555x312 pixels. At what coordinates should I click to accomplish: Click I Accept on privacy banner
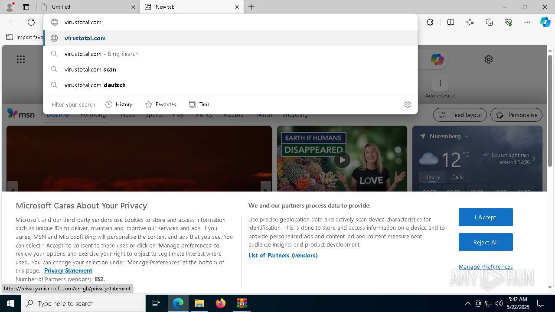[486, 217]
